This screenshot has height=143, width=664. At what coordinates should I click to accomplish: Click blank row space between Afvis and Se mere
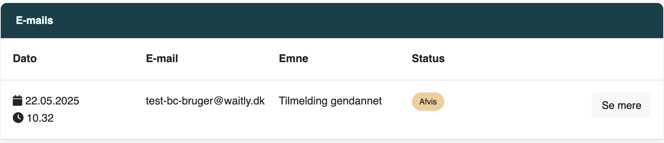coord(518,105)
